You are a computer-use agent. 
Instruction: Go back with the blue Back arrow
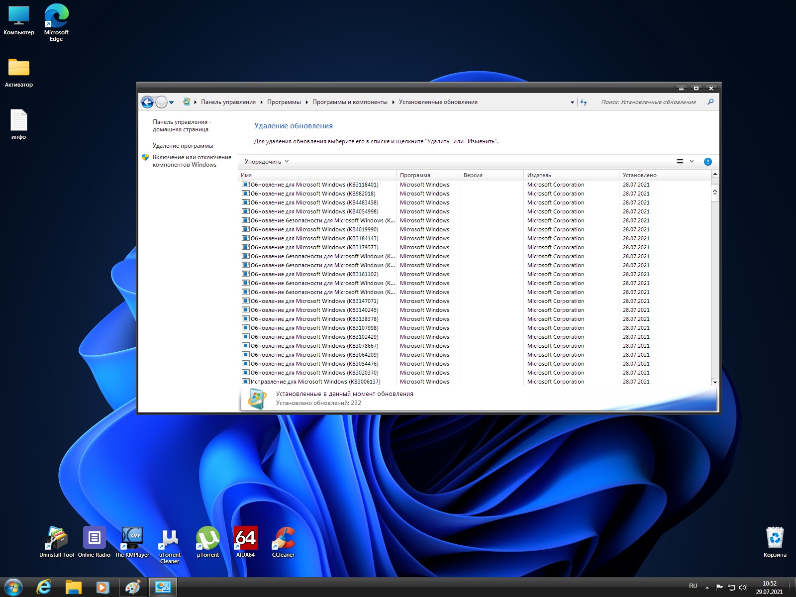point(147,102)
